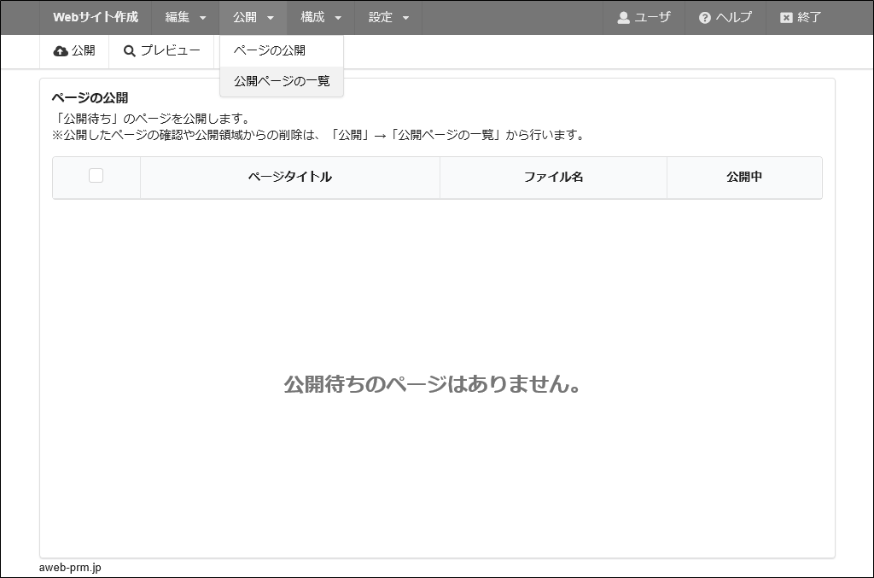Click the ページタイトル column header
Screen dimensions: 874x578
click(289, 177)
